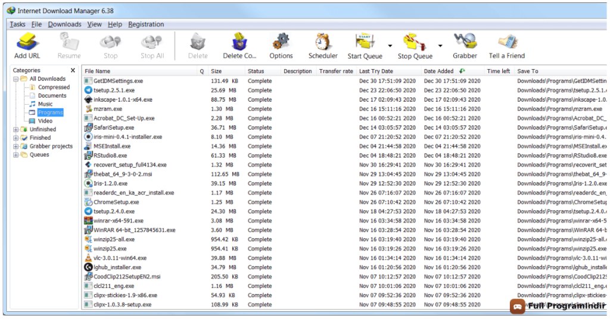Click the Tell a Friend icon
The width and height of the screenshot is (610, 319).
[507, 42]
